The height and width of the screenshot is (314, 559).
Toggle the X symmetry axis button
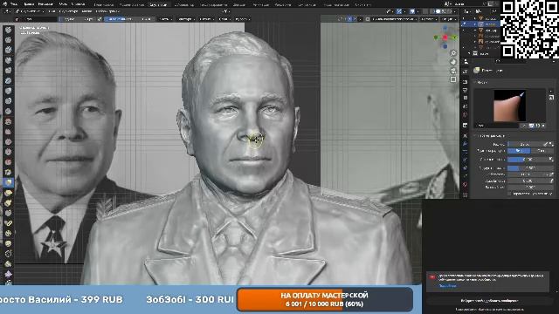click(x=344, y=19)
